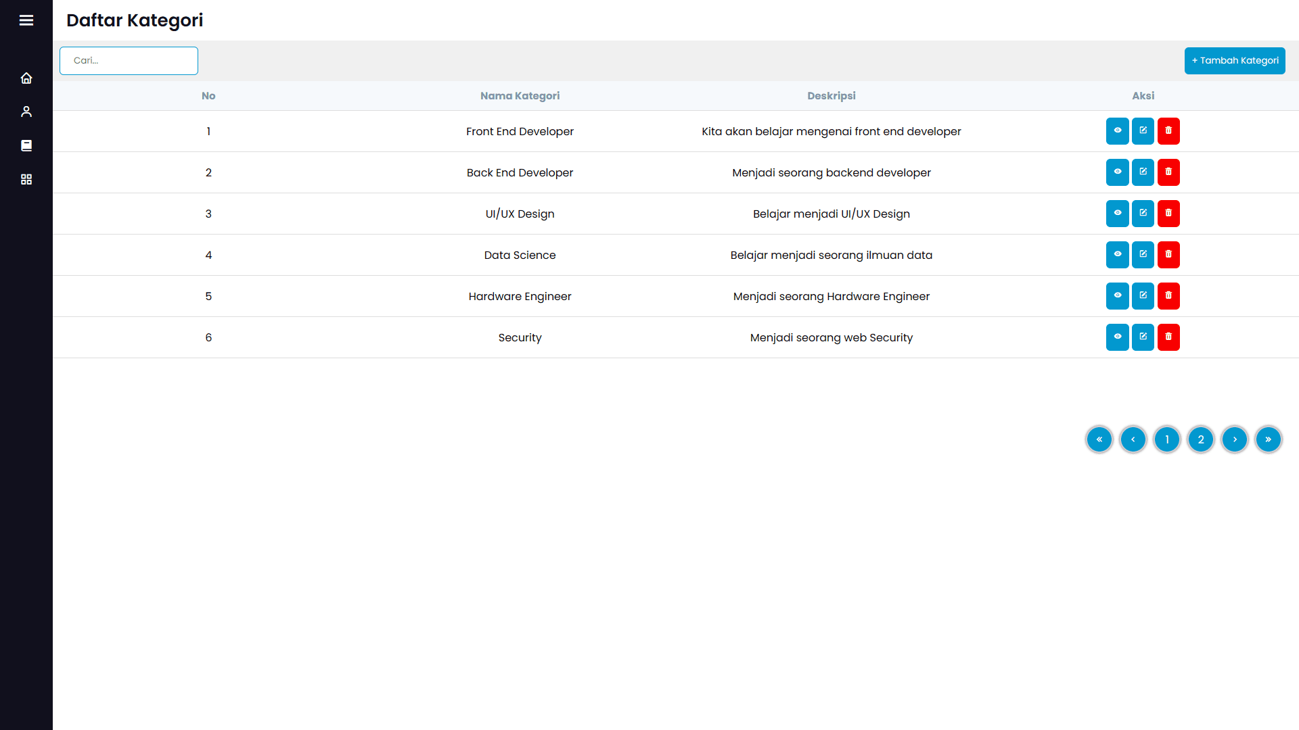The image size is (1299, 730).
Task: Edit the Data Science category
Action: (x=1143, y=255)
